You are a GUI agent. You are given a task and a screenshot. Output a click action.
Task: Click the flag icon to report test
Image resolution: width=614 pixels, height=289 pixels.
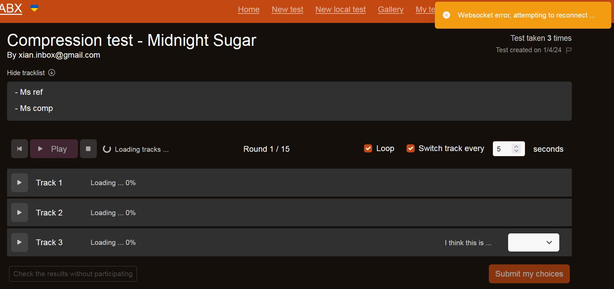[569, 50]
